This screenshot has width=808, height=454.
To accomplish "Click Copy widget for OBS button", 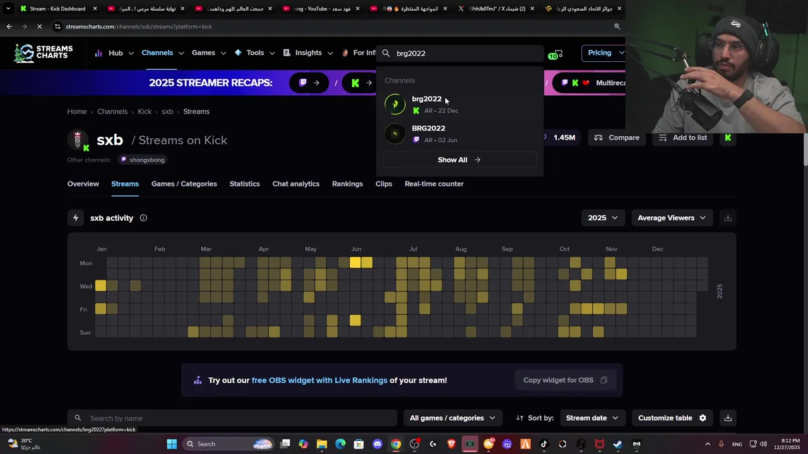I will click(x=566, y=380).
